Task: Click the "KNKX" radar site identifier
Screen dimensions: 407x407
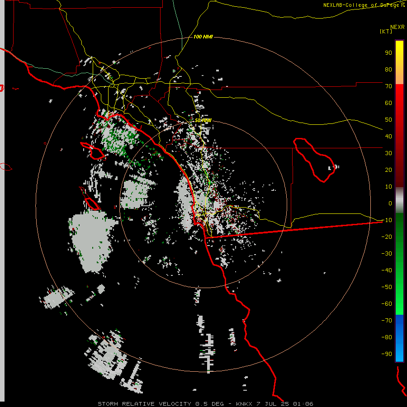Action: (x=244, y=404)
